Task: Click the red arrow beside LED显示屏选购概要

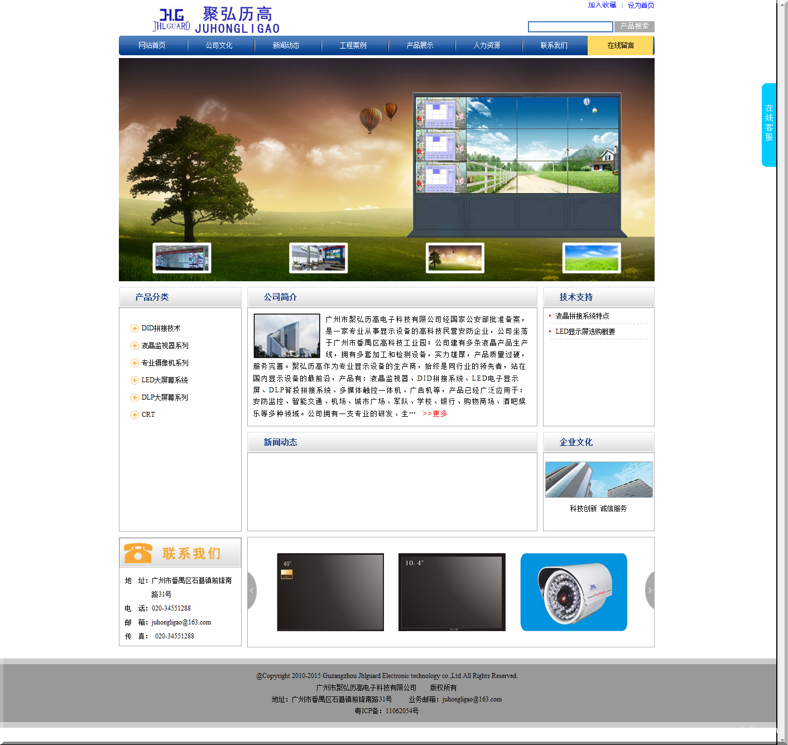Action: click(550, 331)
